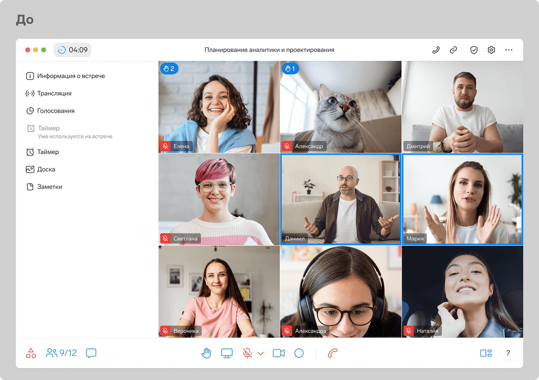Click the phone call icon in header
This screenshot has width=539, height=380.
436,50
